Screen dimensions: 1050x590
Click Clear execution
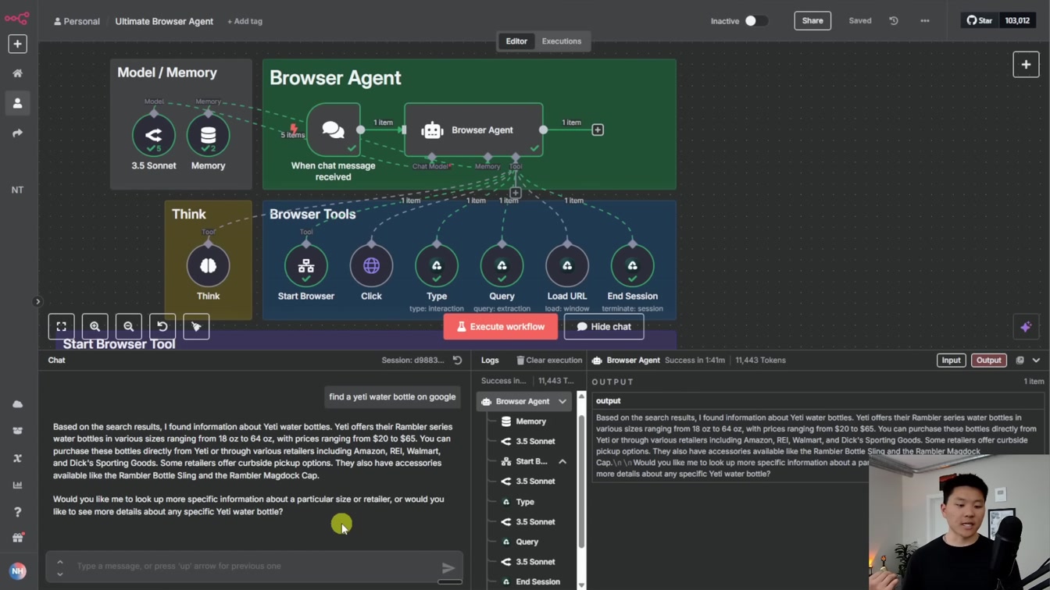(549, 361)
